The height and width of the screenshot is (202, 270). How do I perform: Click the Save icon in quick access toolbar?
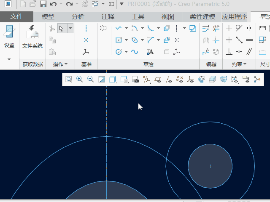(x=43, y=4)
